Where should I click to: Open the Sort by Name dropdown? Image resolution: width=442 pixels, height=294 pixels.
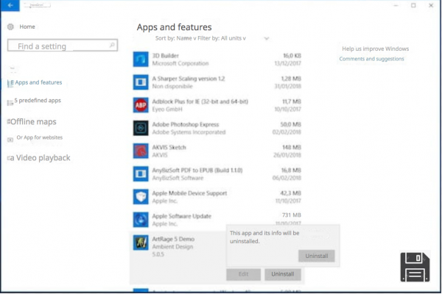[175, 38]
